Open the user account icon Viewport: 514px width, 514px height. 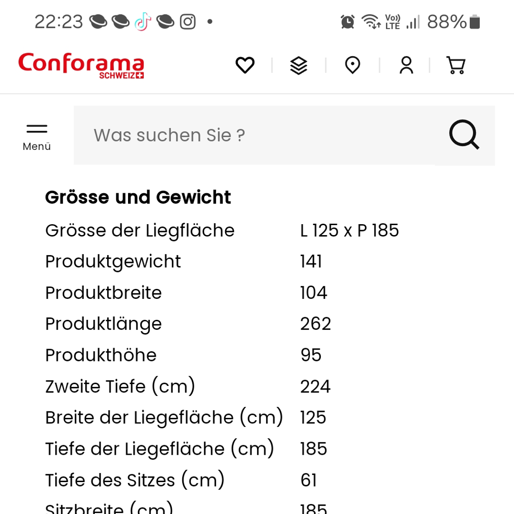(x=406, y=65)
